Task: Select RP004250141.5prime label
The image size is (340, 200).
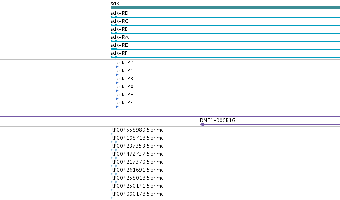Action: [137, 186]
